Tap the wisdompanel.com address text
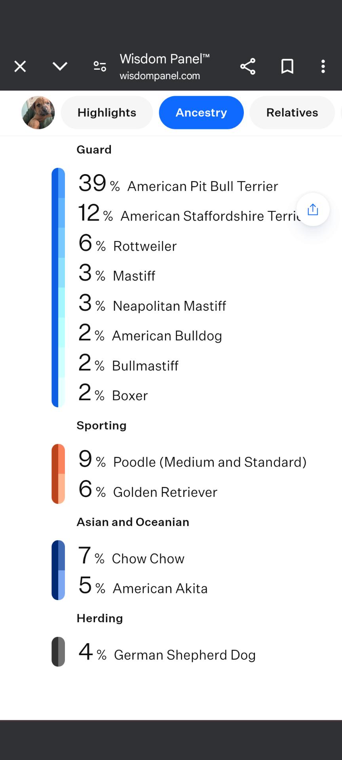342x760 pixels. click(160, 76)
